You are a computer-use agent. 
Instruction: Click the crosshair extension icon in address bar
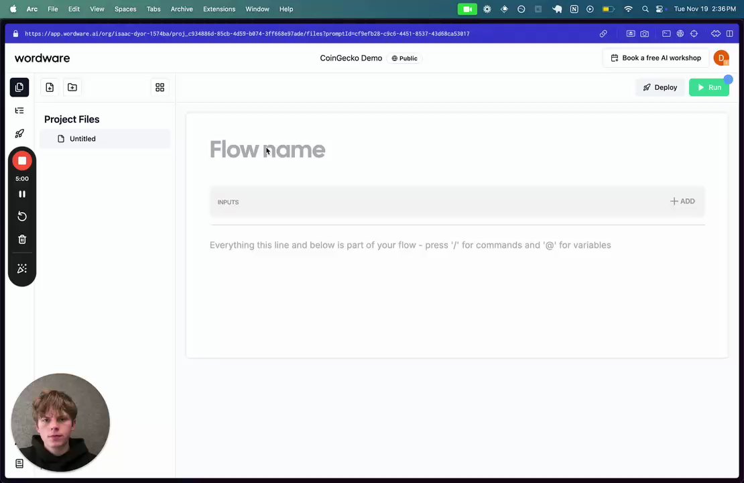(694, 34)
